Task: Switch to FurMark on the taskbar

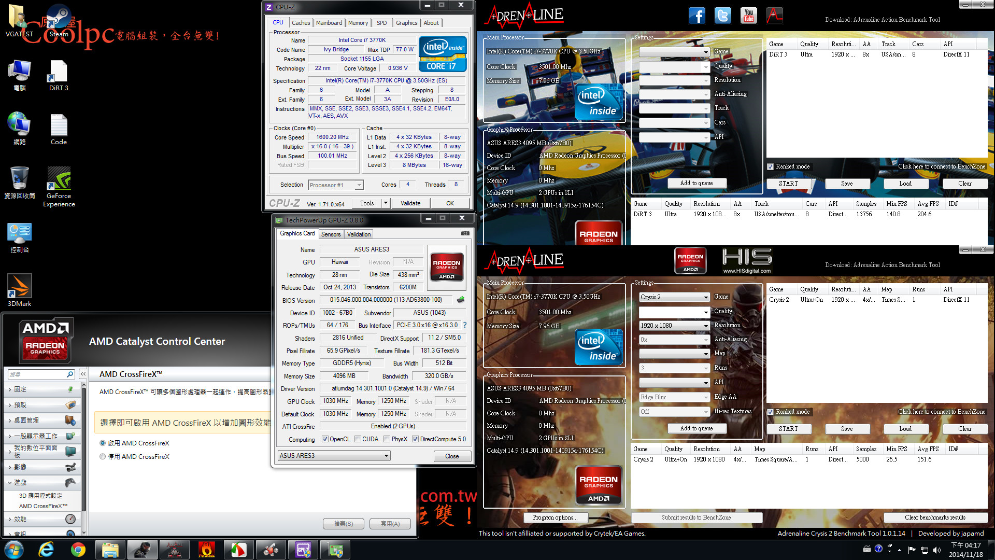Action: (206, 550)
